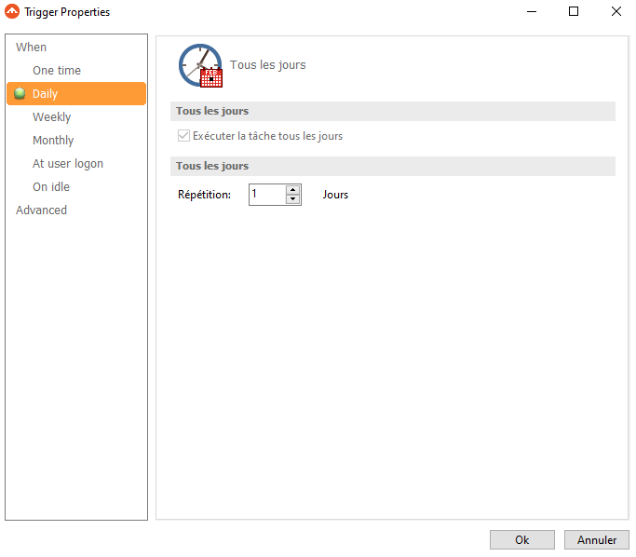Decrease the Répétition value with down arrow

pyautogui.click(x=292, y=199)
